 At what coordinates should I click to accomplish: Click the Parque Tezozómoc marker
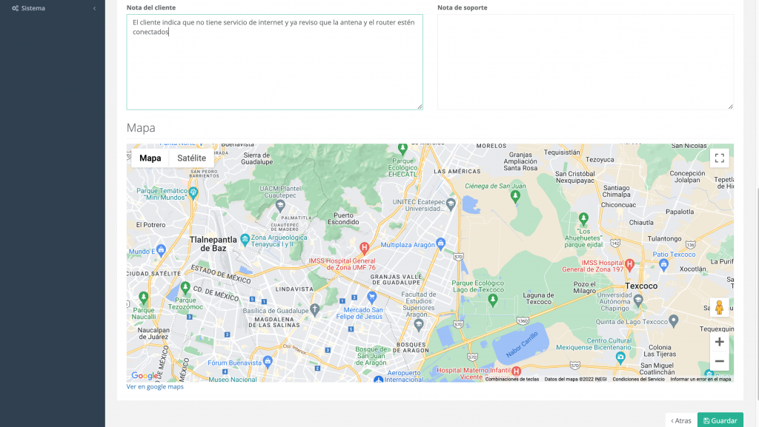pyautogui.click(x=185, y=289)
